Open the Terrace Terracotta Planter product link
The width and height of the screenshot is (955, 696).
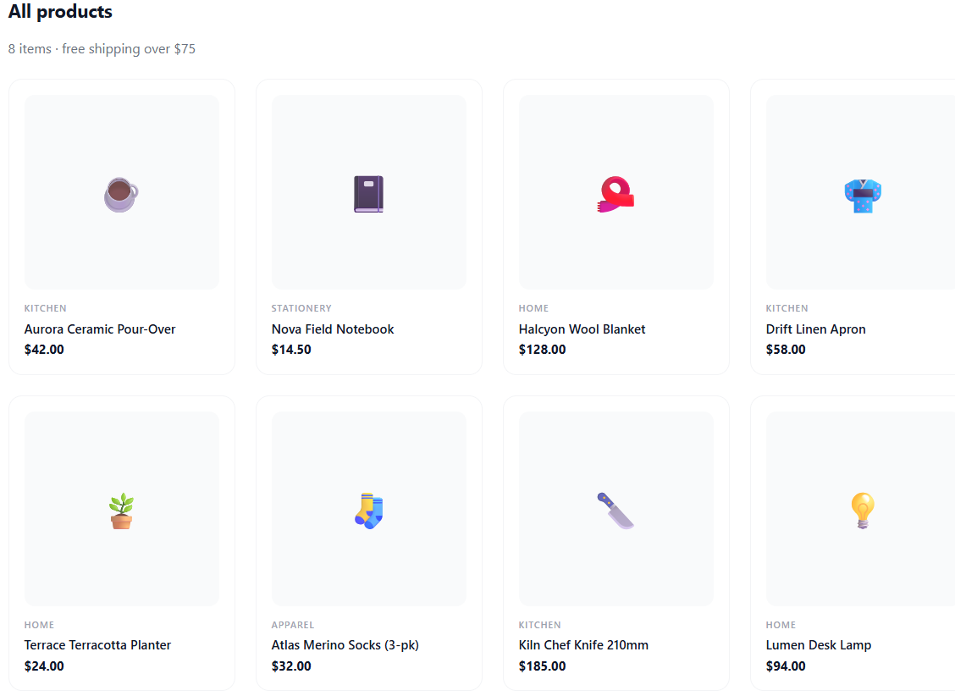97,645
